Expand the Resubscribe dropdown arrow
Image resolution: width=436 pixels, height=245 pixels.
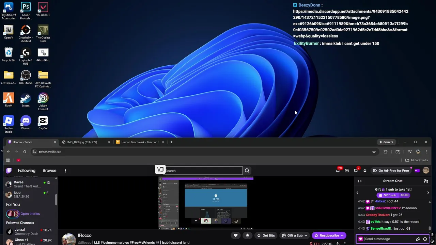(342, 235)
